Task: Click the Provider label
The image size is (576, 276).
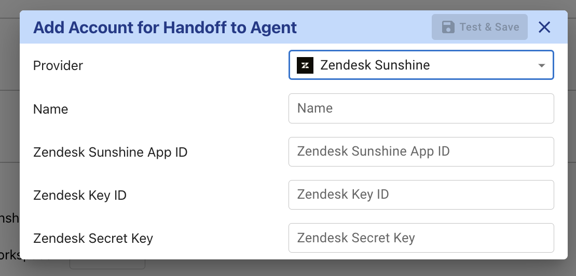Action: click(58, 66)
